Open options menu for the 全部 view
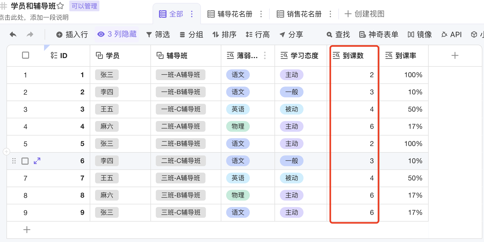This screenshot has height=242, width=484. [192, 14]
